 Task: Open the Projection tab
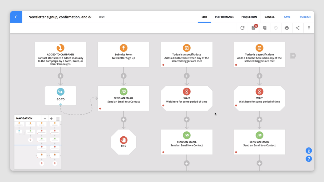click(249, 17)
